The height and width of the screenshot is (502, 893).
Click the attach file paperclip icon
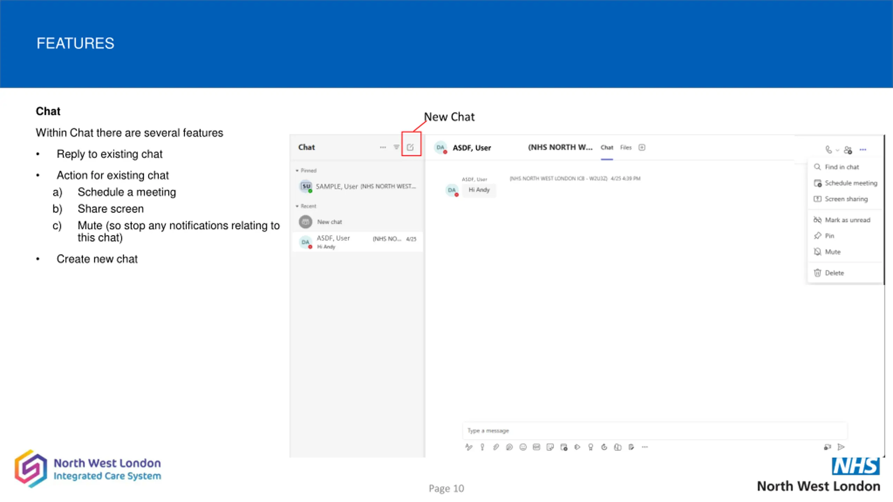[496, 447]
